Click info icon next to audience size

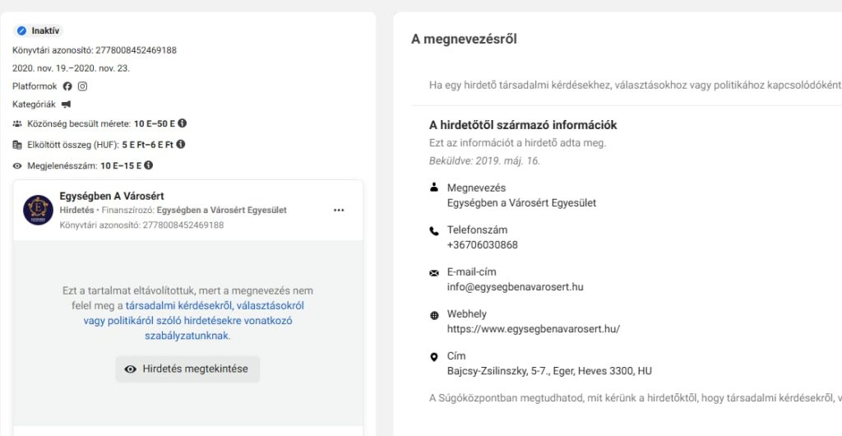(183, 123)
